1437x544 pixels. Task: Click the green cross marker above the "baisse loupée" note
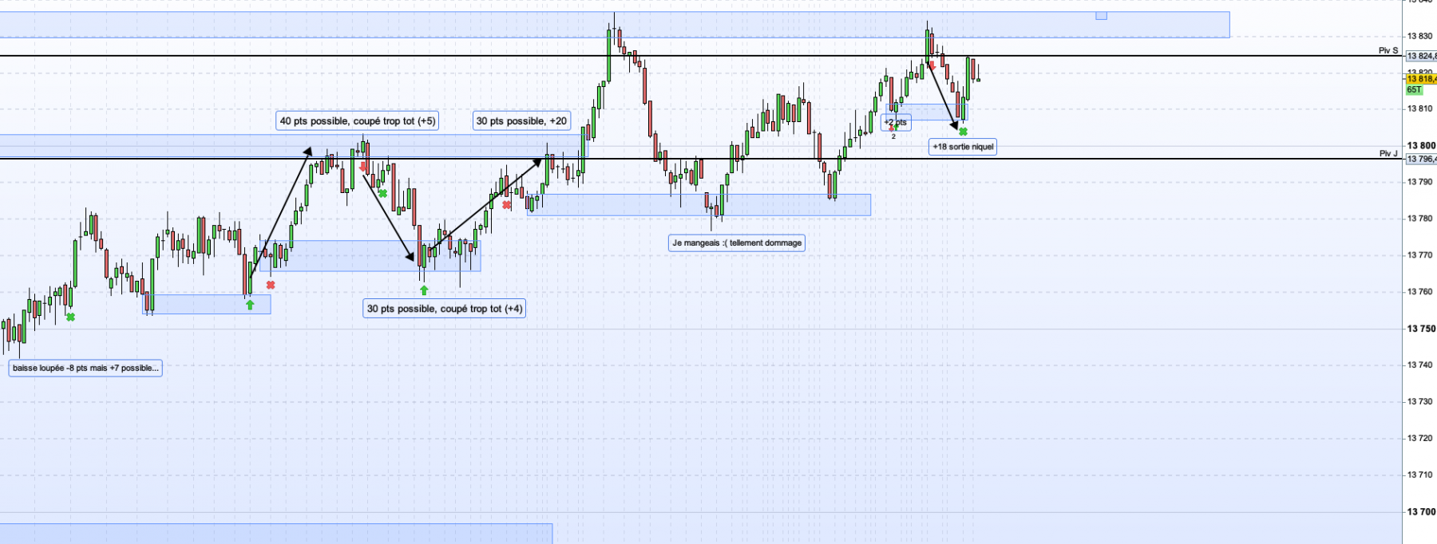coord(70,317)
